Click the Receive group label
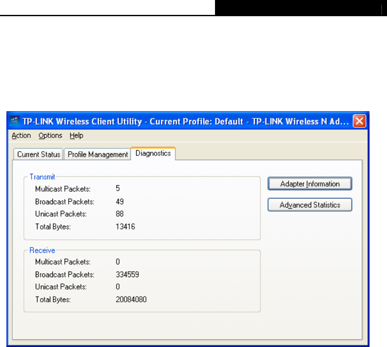Viewport: 387px width, 347px height. (x=42, y=250)
